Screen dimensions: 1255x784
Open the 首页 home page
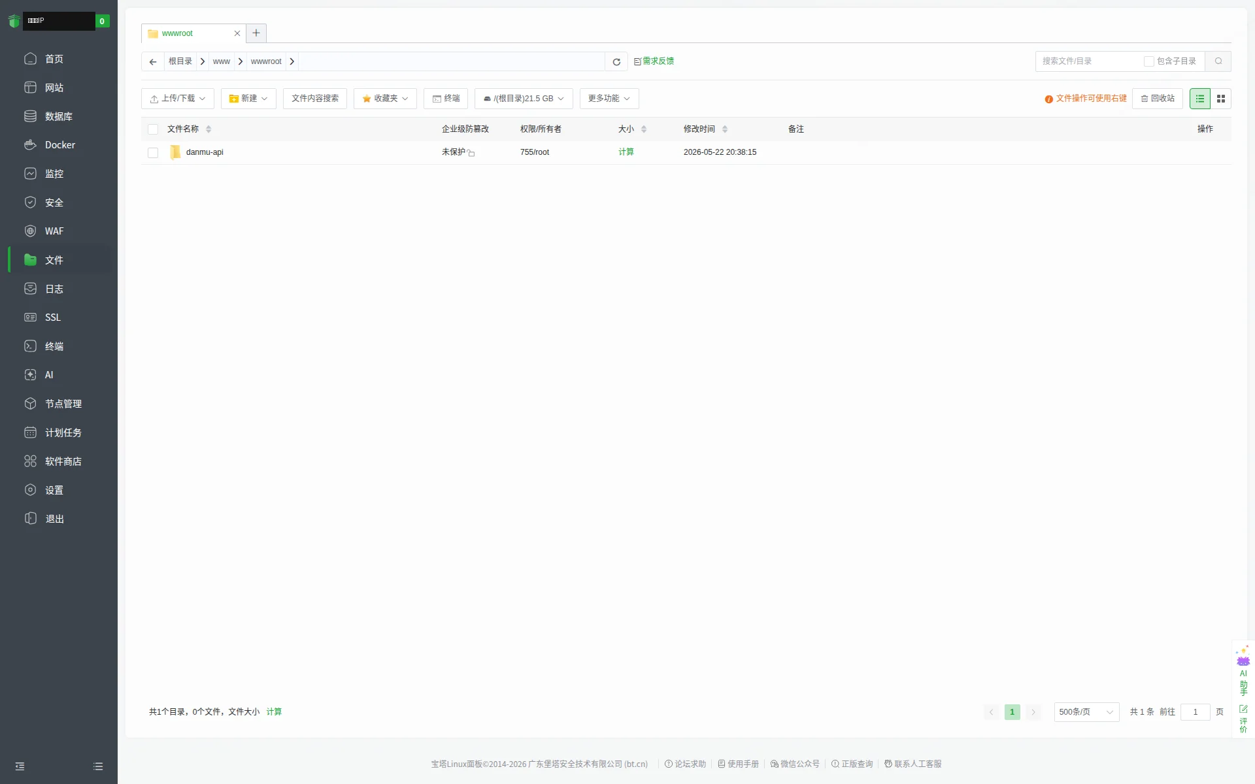click(x=54, y=59)
